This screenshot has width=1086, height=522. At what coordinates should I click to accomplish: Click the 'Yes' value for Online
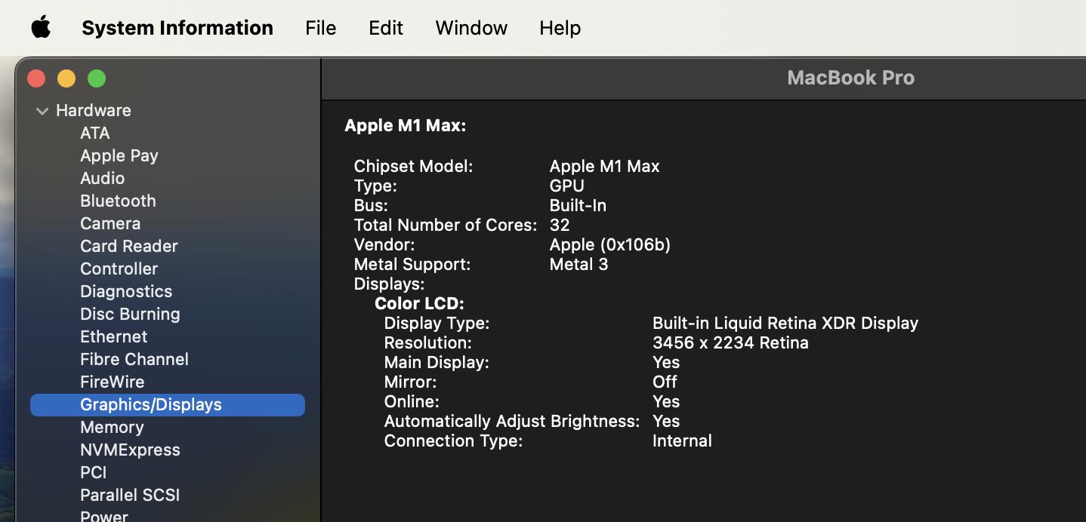(x=666, y=401)
